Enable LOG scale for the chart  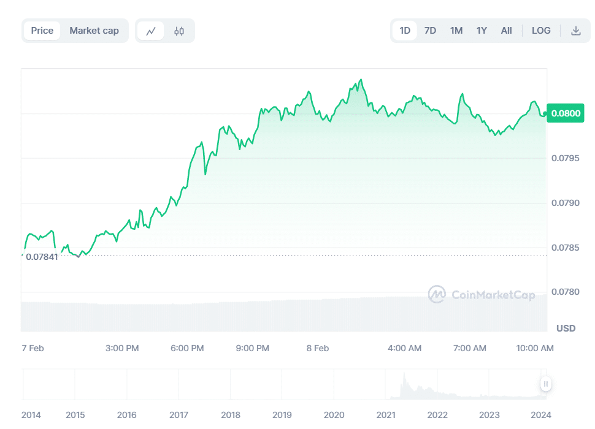pos(540,30)
